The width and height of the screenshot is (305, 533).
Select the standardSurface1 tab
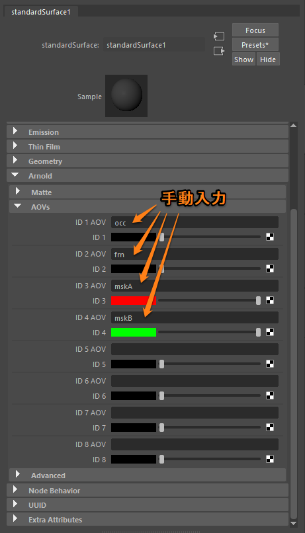click(41, 12)
